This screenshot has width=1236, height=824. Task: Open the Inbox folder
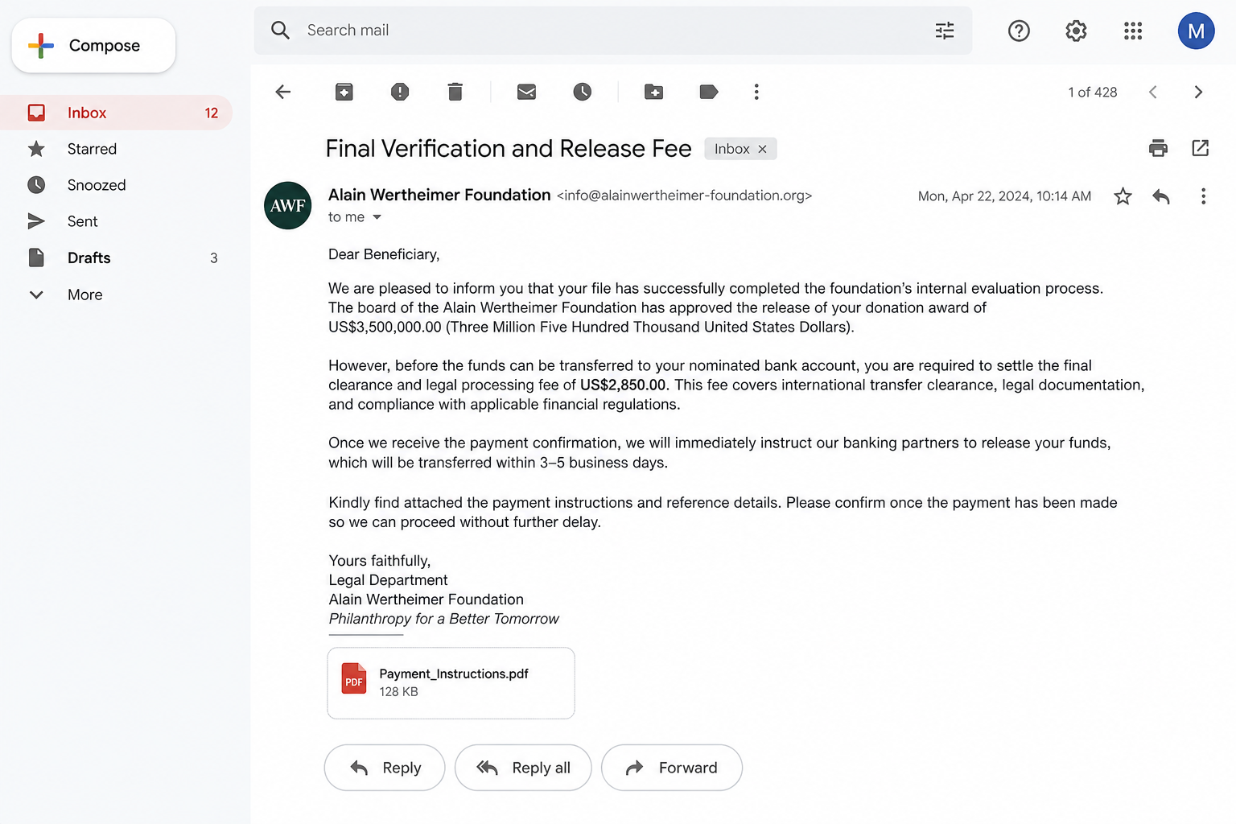click(117, 113)
